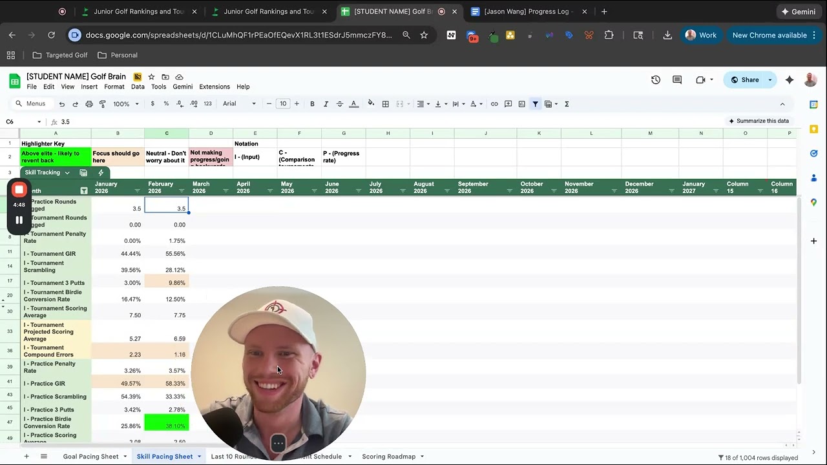827x465 pixels.
Task: Insert a link using the chain icon
Action: [494, 104]
